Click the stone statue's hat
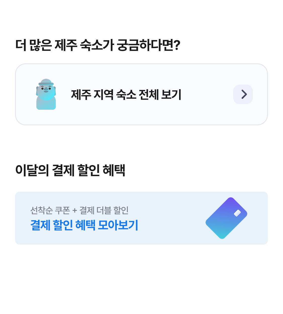This screenshot has width=283, height=314. tap(46, 82)
